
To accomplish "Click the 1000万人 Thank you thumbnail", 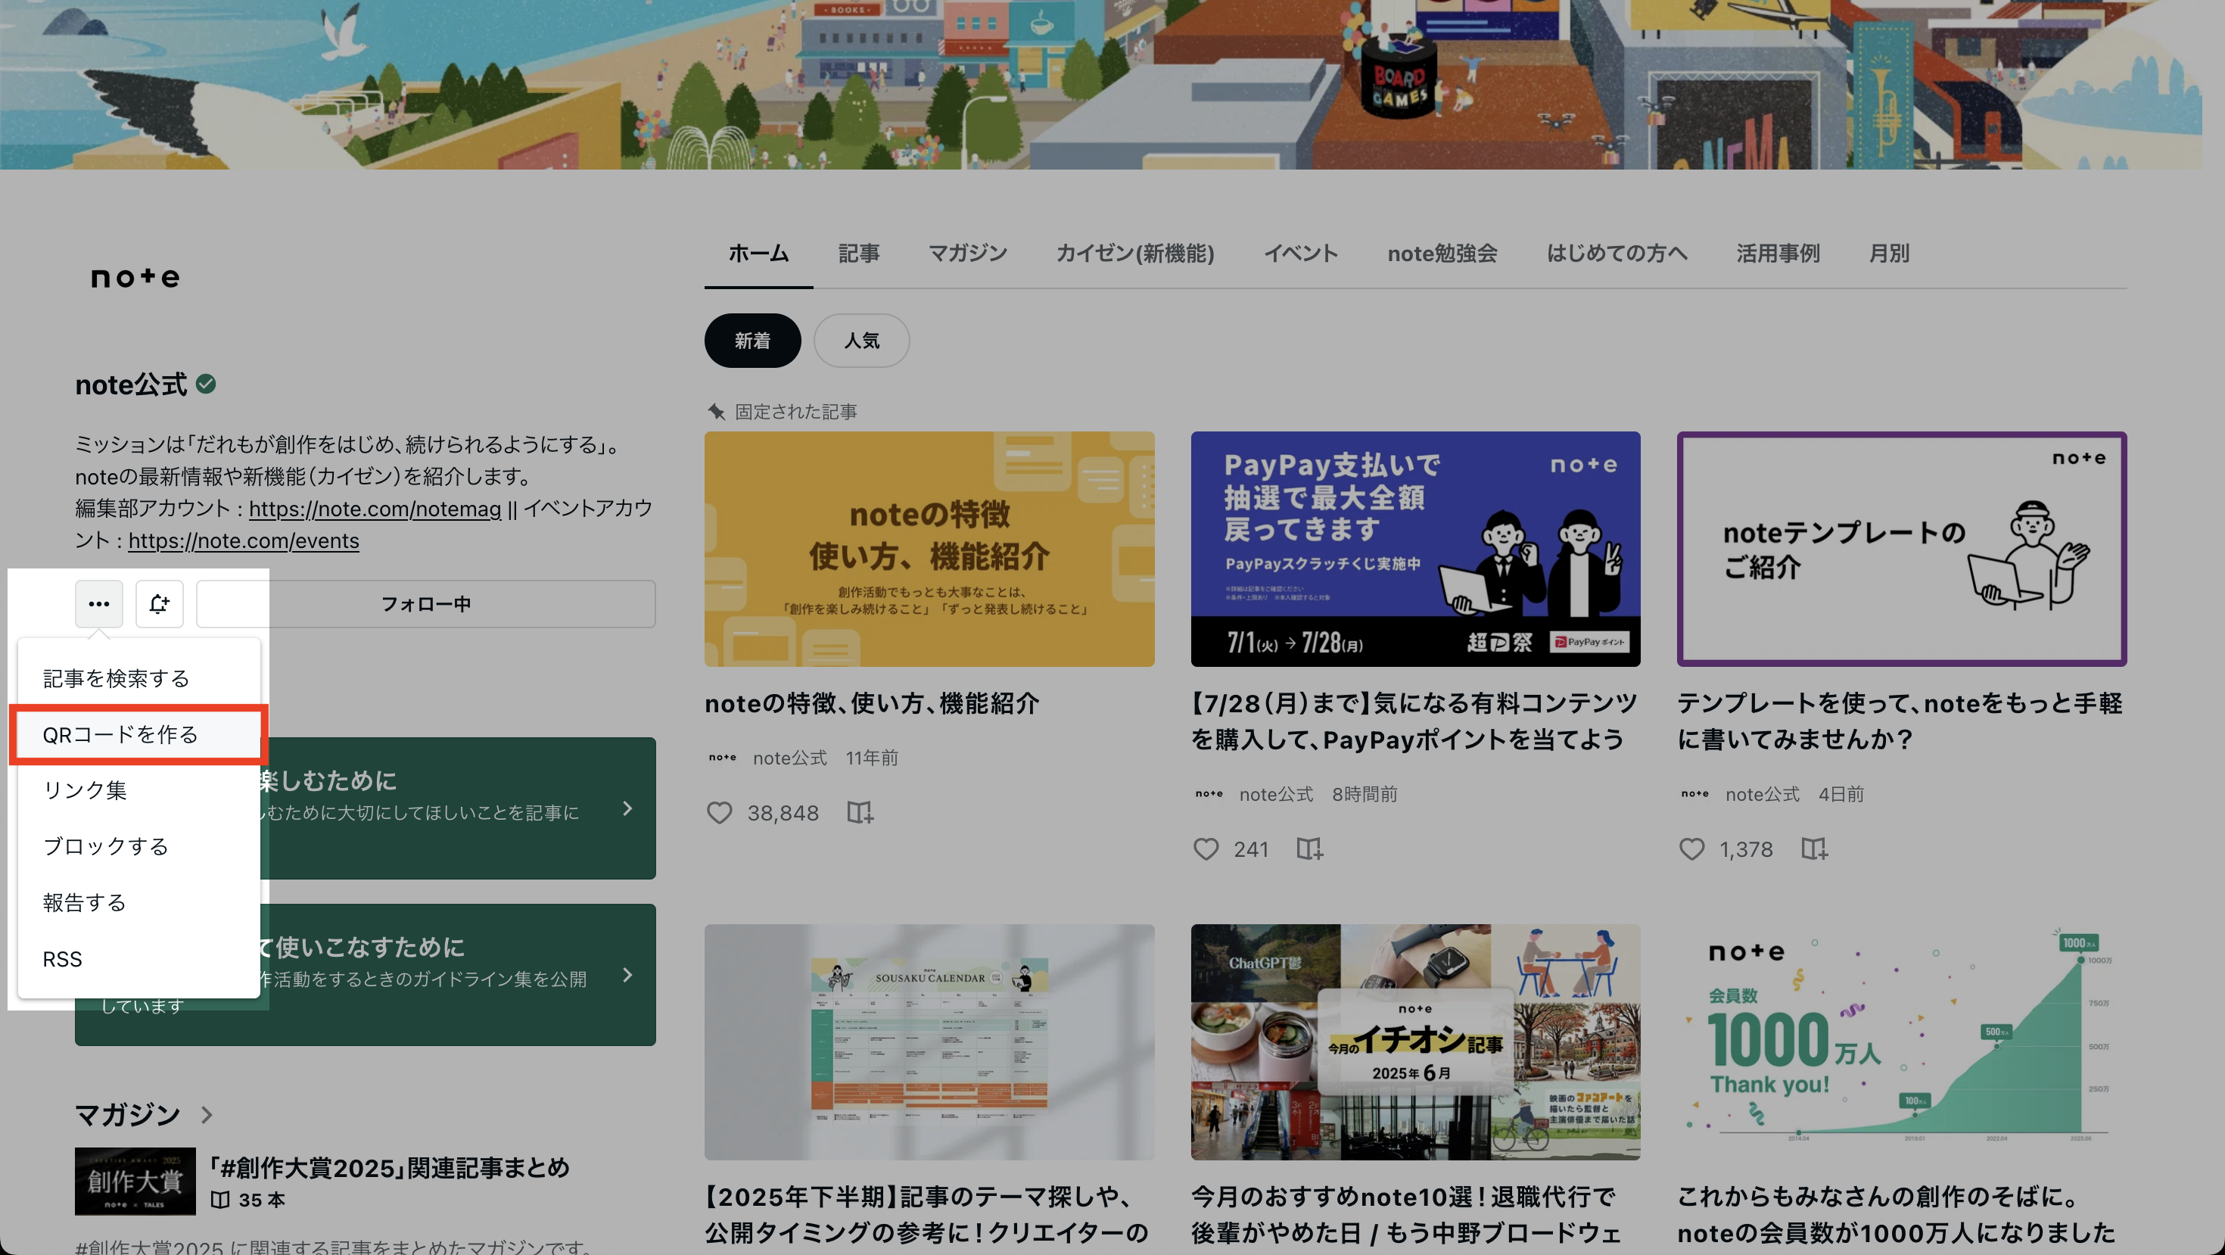I will 1901,1042.
